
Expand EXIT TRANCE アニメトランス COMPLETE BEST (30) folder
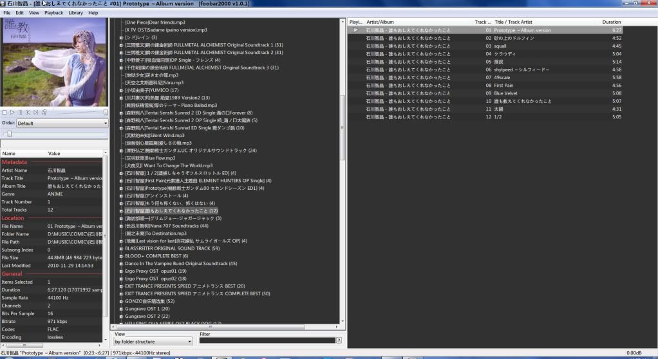(x=121, y=293)
